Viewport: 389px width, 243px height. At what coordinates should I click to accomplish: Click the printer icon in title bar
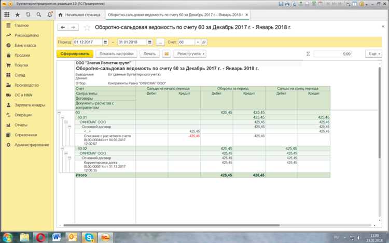pyautogui.click(x=287, y=4)
